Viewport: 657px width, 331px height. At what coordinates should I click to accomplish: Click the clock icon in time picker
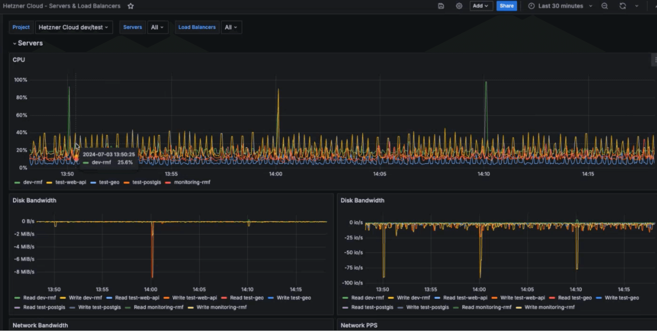click(531, 6)
